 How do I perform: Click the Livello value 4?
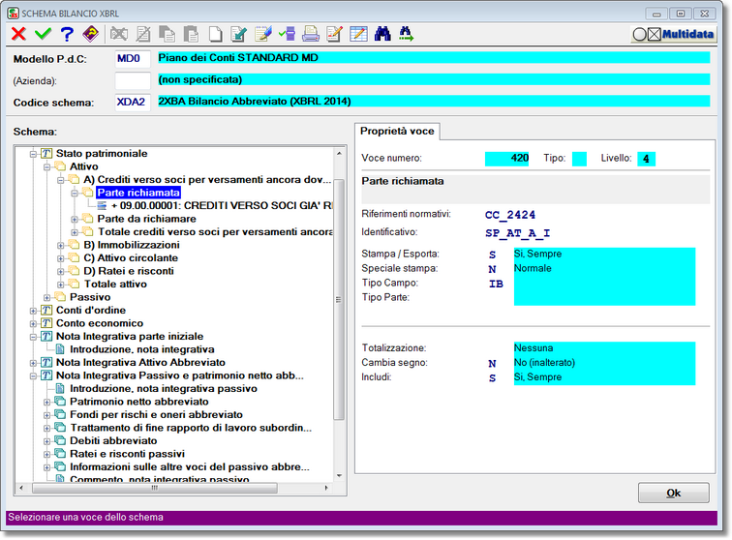(x=646, y=159)
